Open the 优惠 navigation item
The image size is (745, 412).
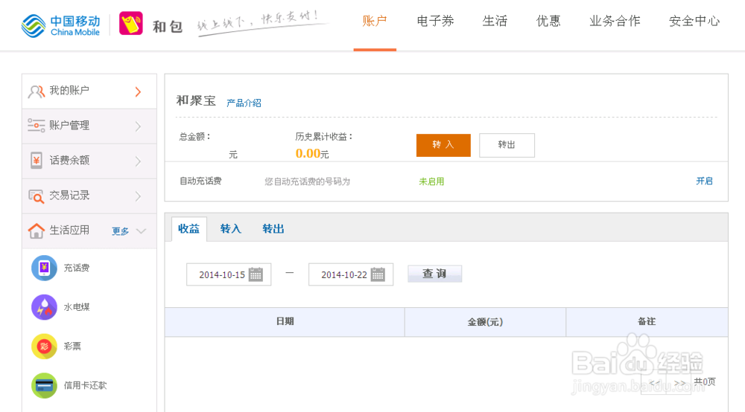(548, 21)
